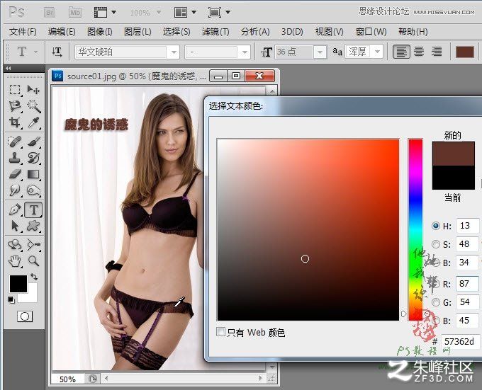This screenshot has height=390, width=482.
Task: Open 图层(L) menu
Action: click(138, 32)
